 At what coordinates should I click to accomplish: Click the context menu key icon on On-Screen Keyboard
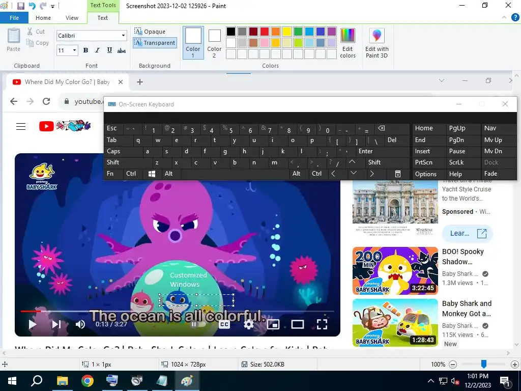click(398, 174)
